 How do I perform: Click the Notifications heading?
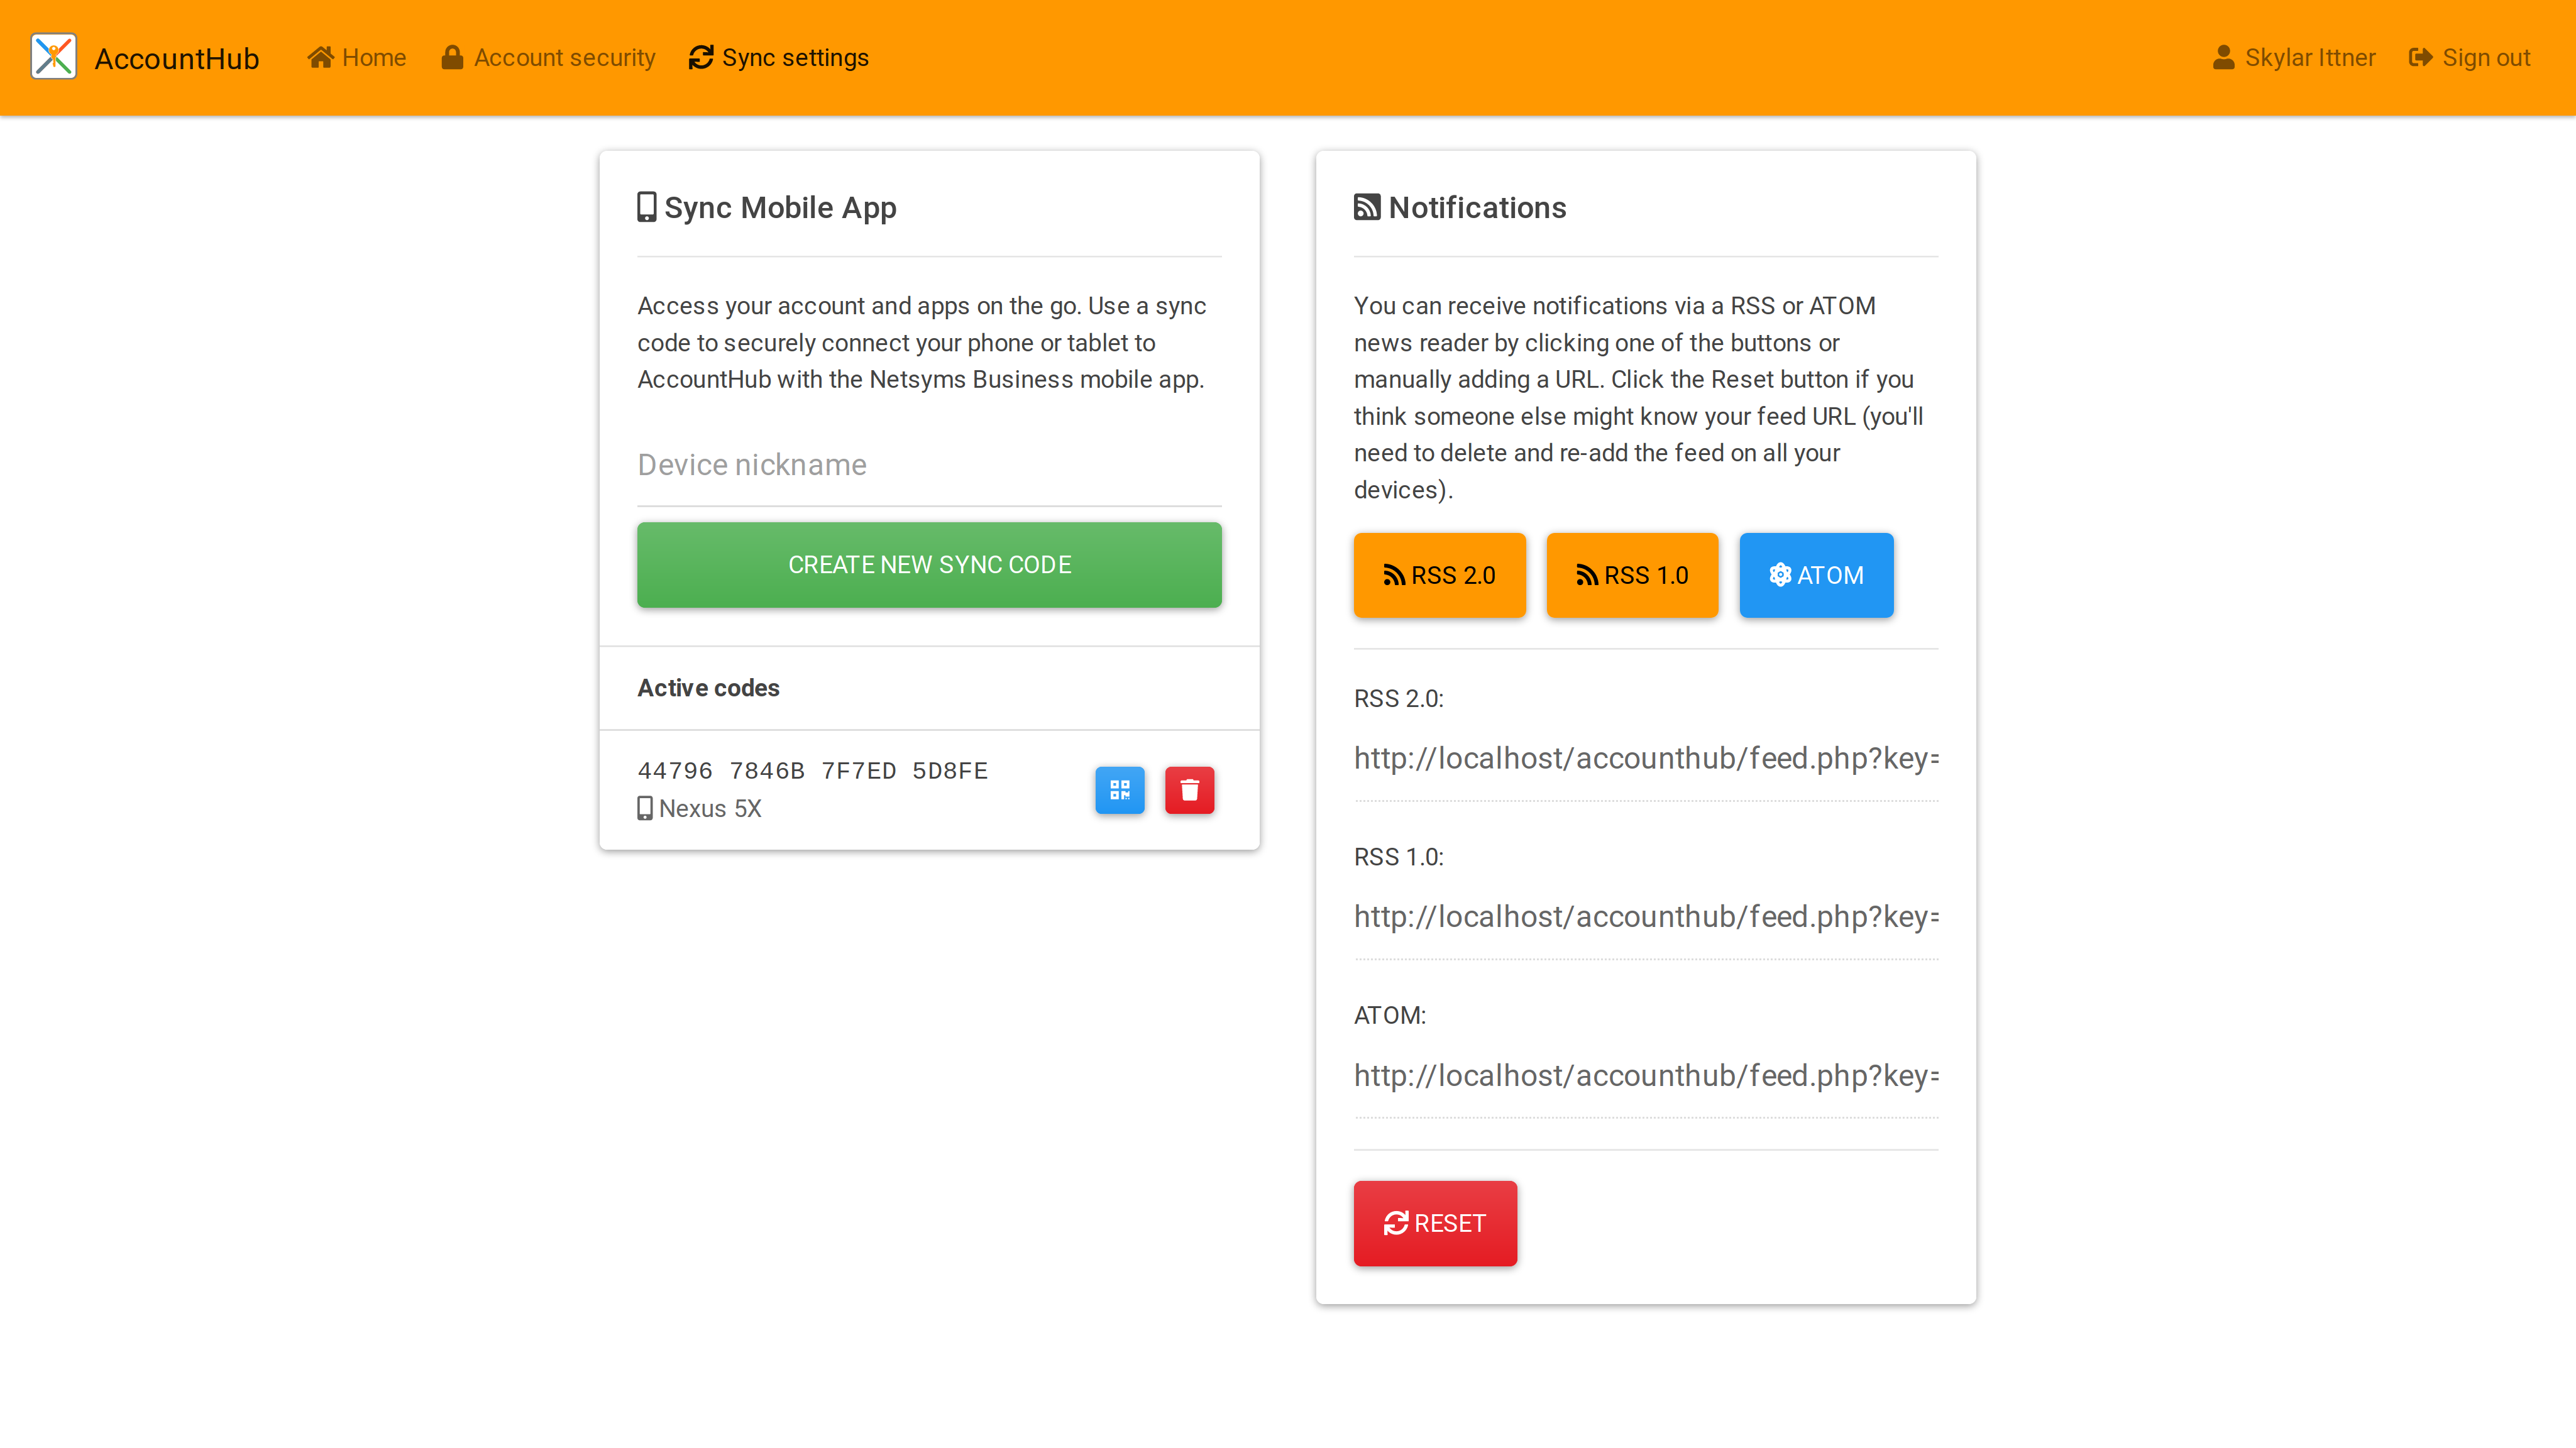pos(1460,208)
